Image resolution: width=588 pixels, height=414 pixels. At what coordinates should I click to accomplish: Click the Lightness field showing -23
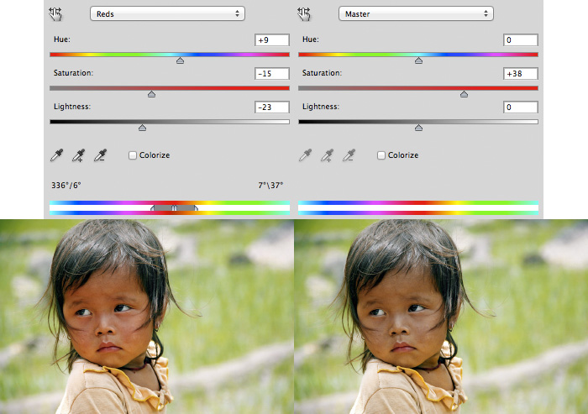(271, 107)
